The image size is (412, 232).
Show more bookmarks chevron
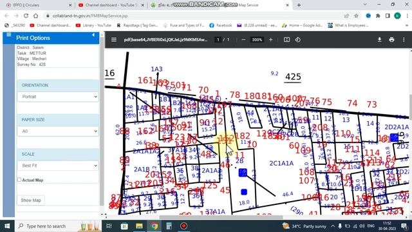(407, 26)
